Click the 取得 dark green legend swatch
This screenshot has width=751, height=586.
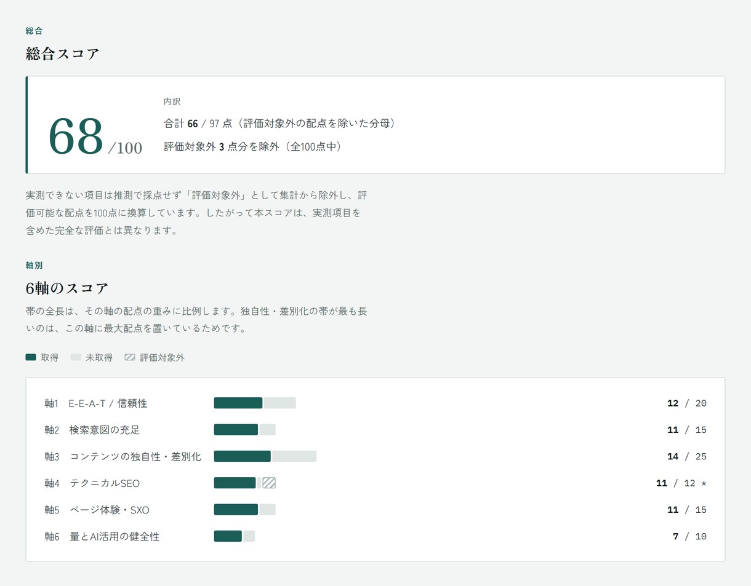tap(31, 357)
